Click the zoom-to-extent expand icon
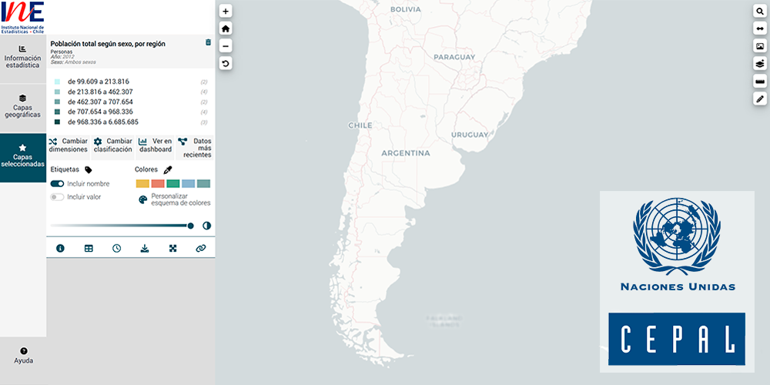Screen dimensions: 770x385 172,249
